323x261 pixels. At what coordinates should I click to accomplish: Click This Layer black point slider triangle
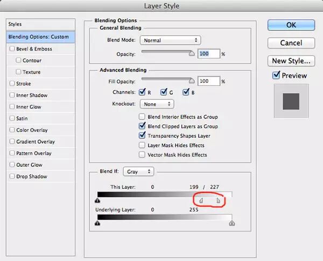[x=97, y=200]
